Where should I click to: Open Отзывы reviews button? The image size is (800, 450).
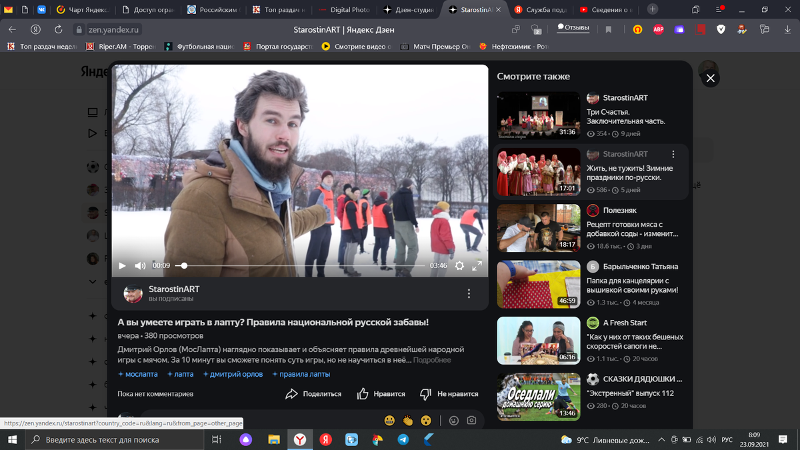(x=573, y=28)
